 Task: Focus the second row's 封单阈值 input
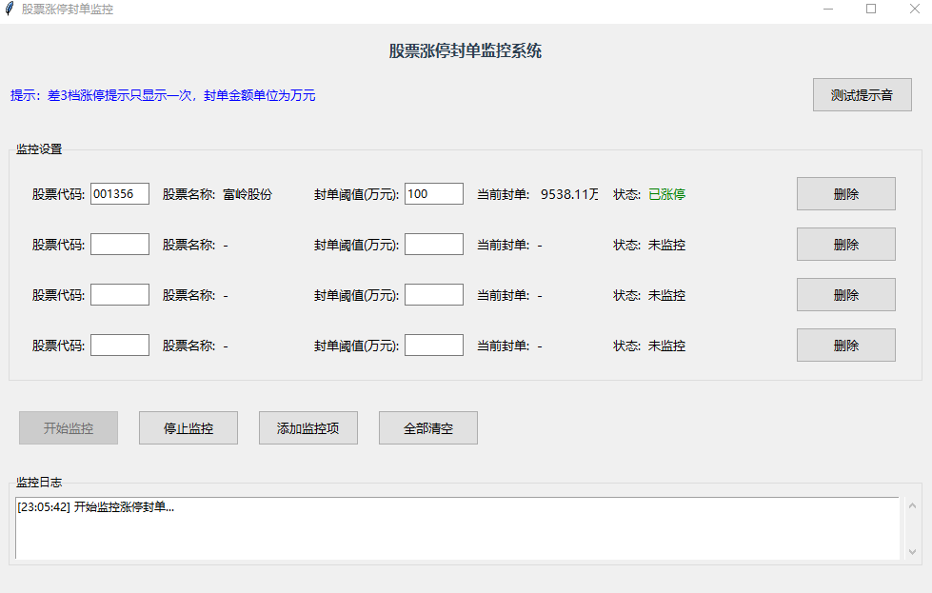(x=434, y=245)
